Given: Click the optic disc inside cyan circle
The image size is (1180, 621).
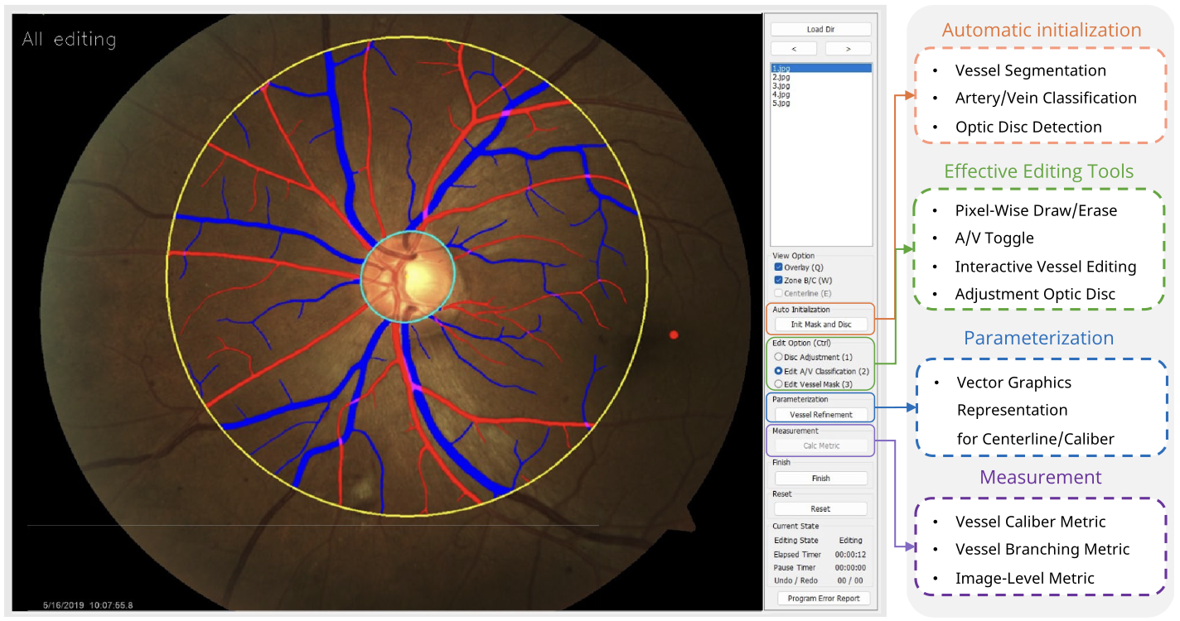Looking at the screenshot, I should click(x=409, y=276).
